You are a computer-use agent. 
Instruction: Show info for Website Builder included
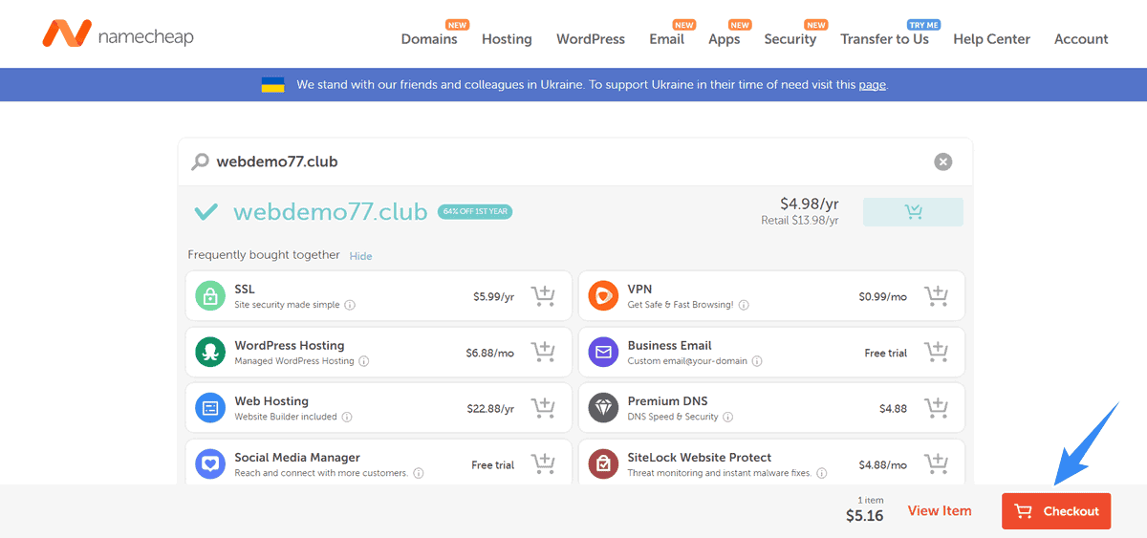pos(347,418)
